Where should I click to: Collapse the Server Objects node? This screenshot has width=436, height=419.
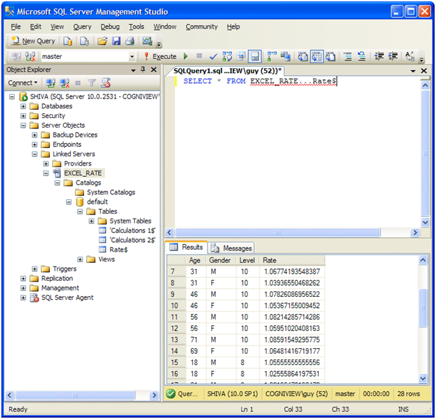[x=23, y=126]
